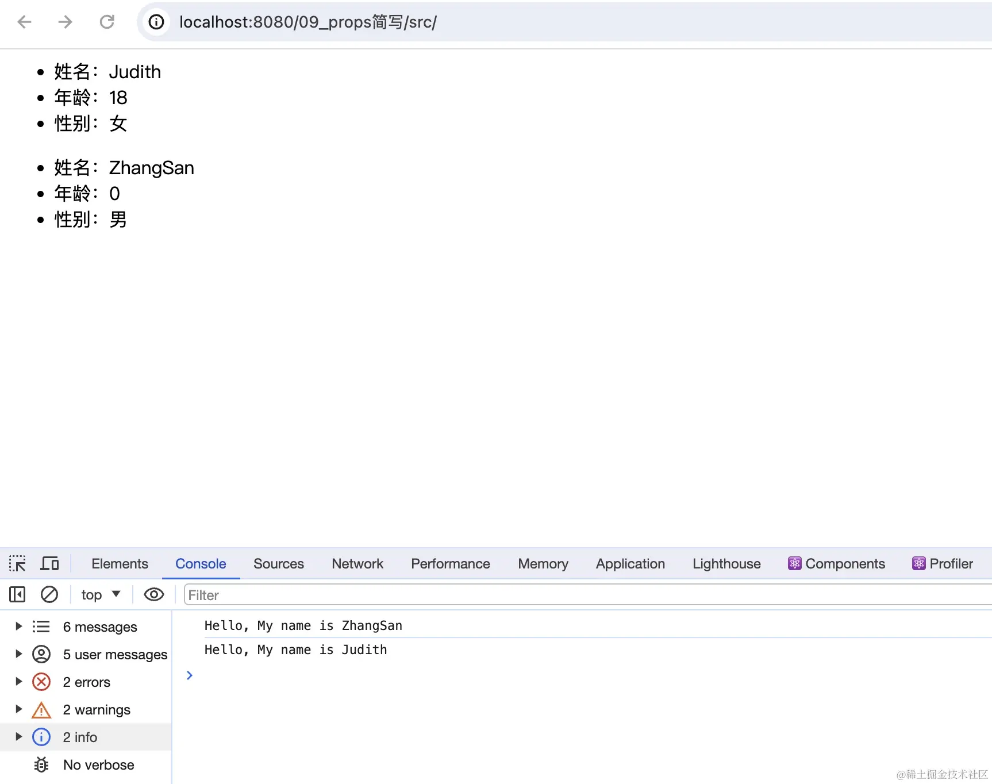Select the blue info icon

41,737
